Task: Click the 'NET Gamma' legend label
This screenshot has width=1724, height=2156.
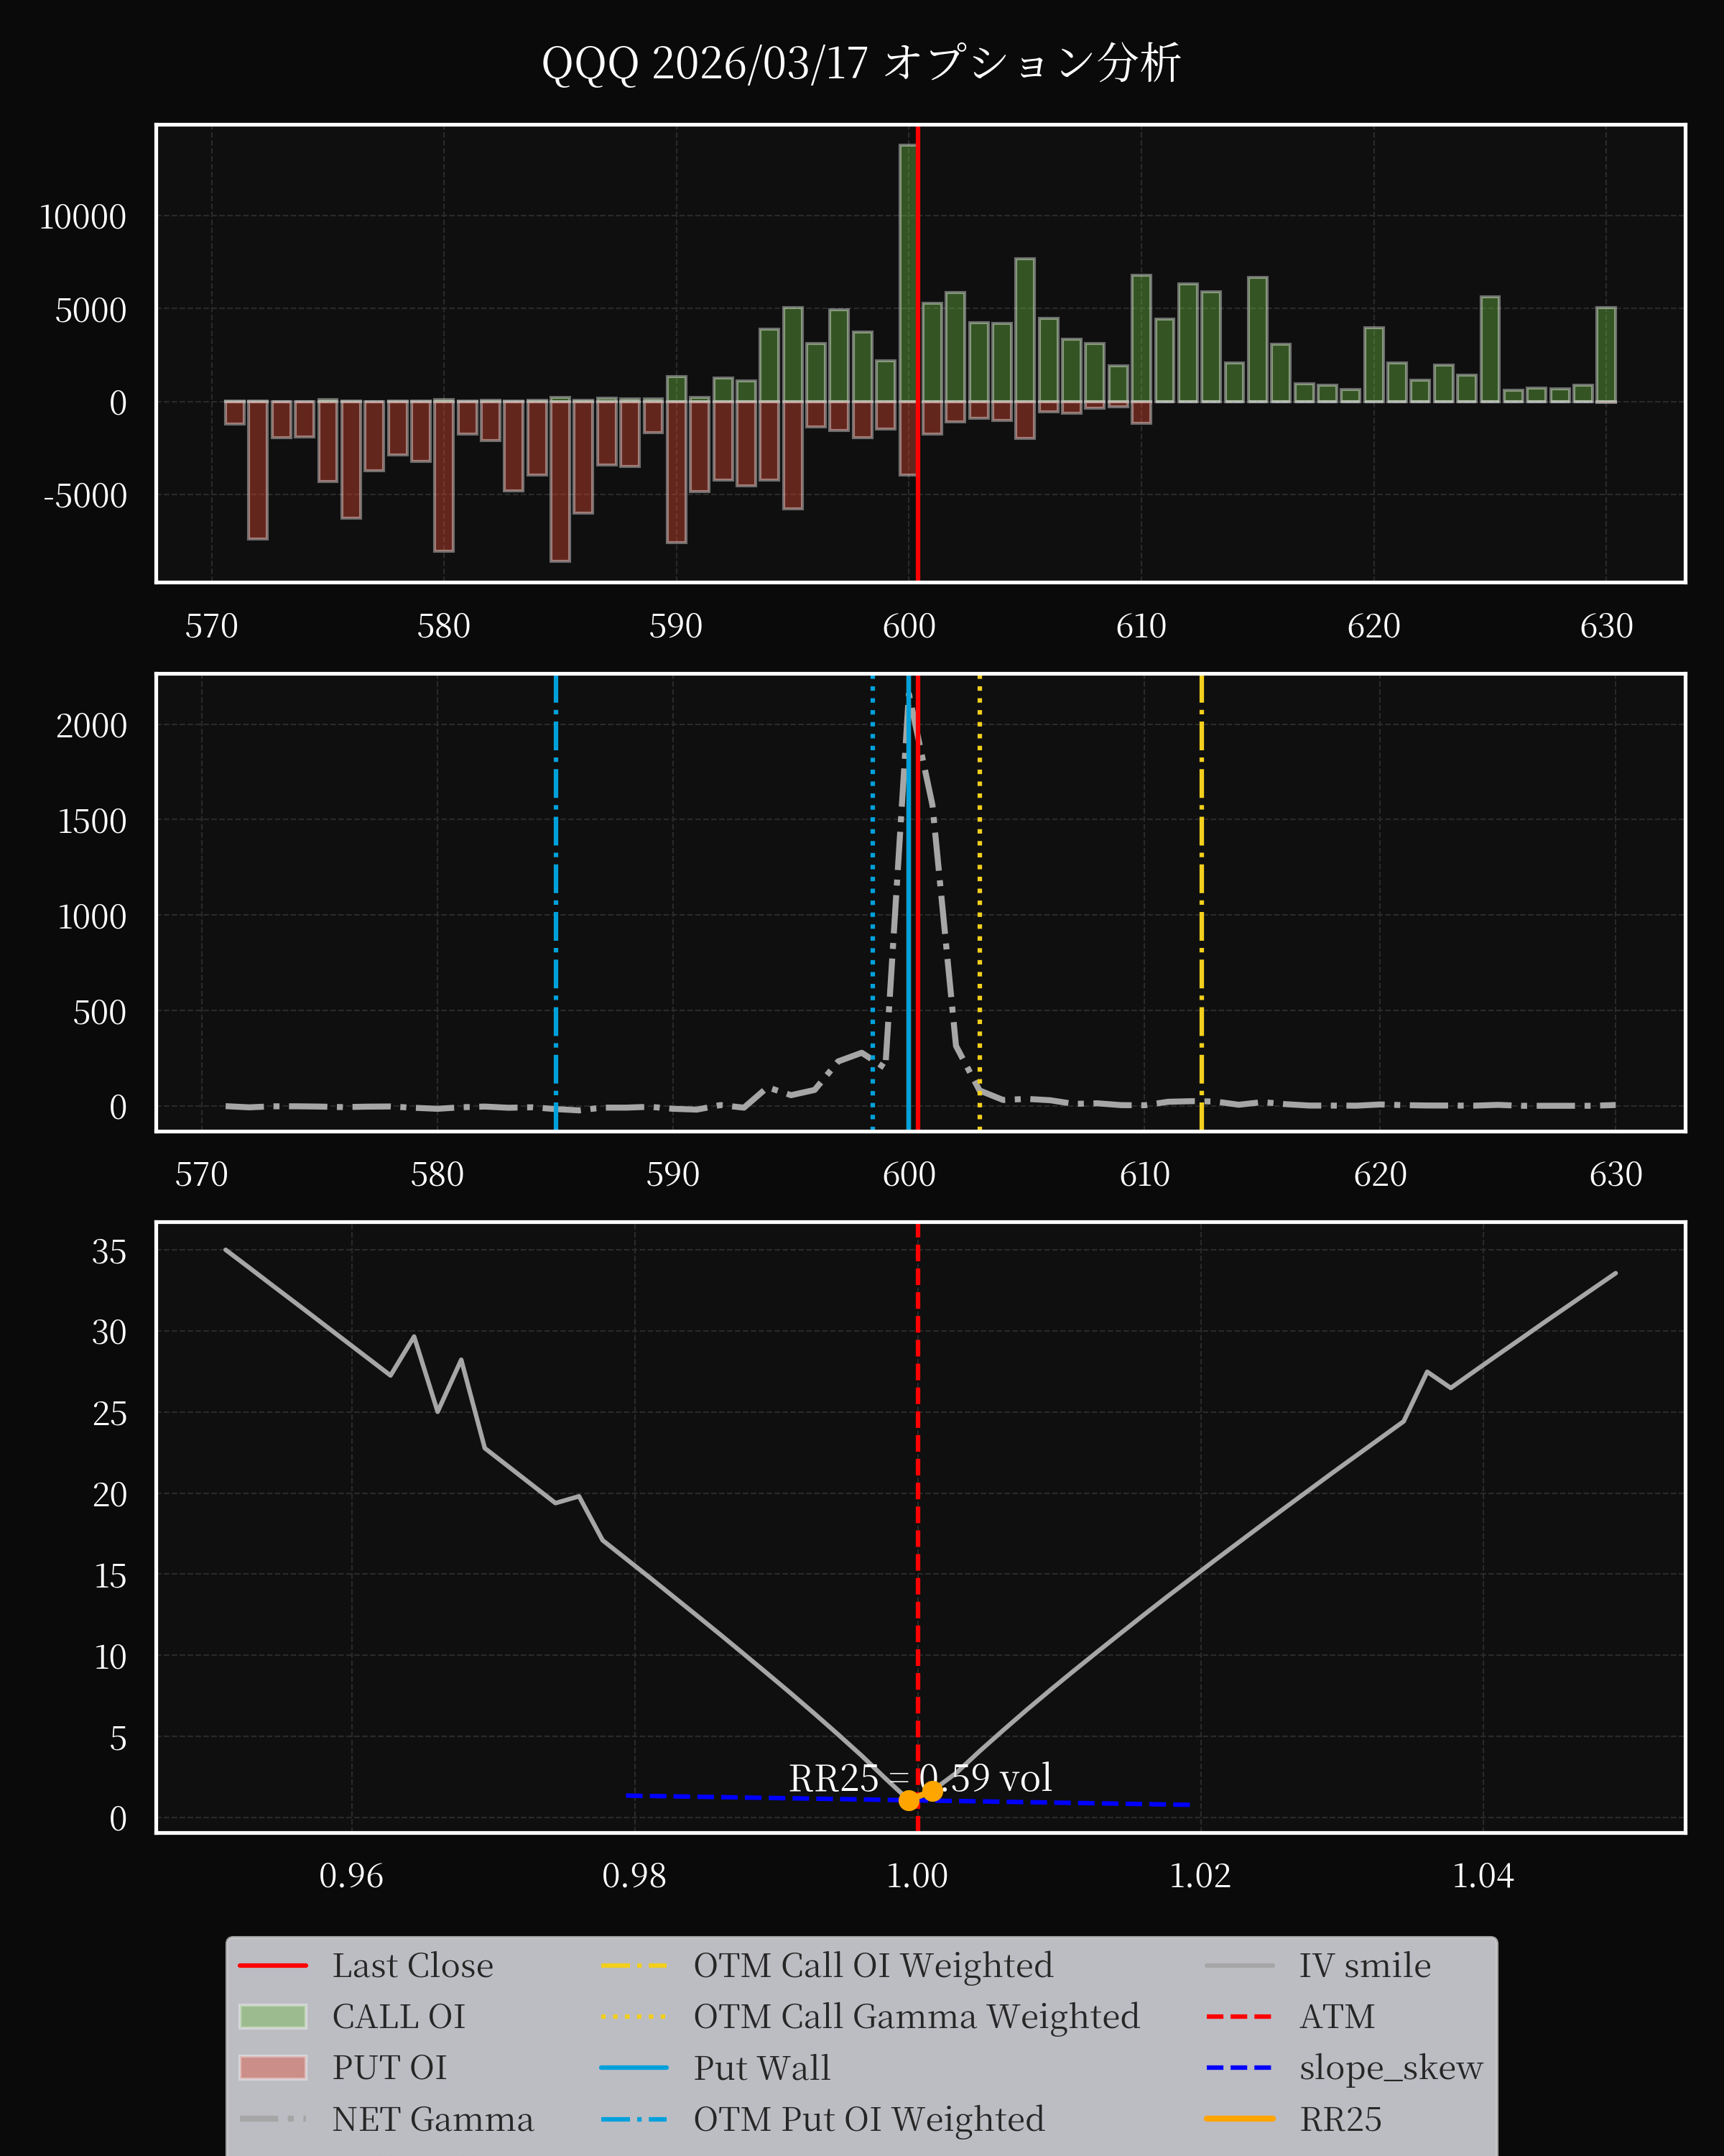Action: coord(432,2118)
